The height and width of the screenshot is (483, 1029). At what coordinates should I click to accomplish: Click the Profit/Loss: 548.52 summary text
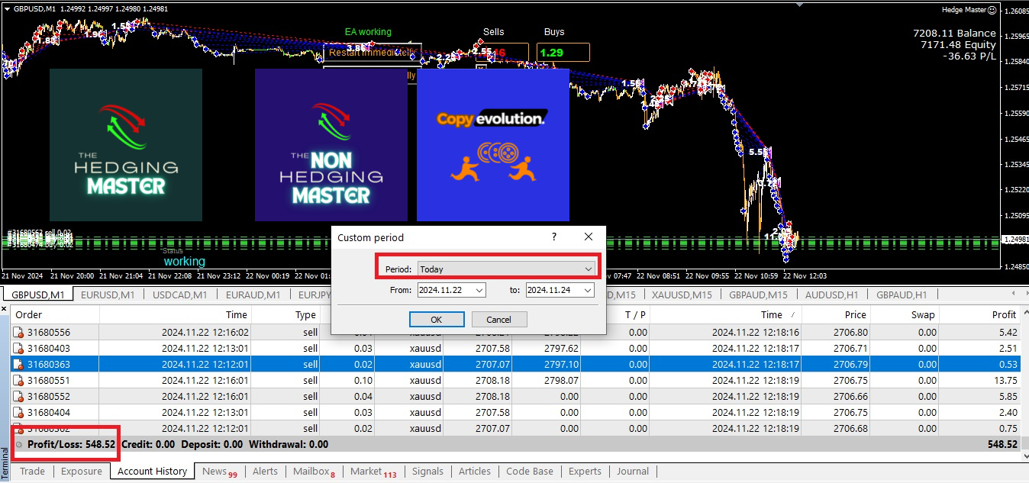point(72,444)
